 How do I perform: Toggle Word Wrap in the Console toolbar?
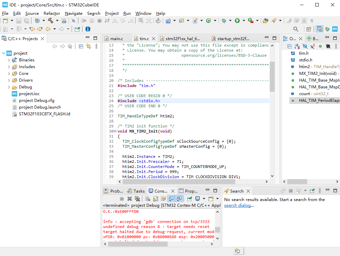[164, 199]
